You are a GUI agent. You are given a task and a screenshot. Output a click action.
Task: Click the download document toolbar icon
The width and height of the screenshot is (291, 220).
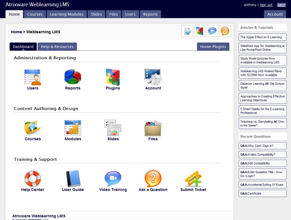(x=187, y=31)
